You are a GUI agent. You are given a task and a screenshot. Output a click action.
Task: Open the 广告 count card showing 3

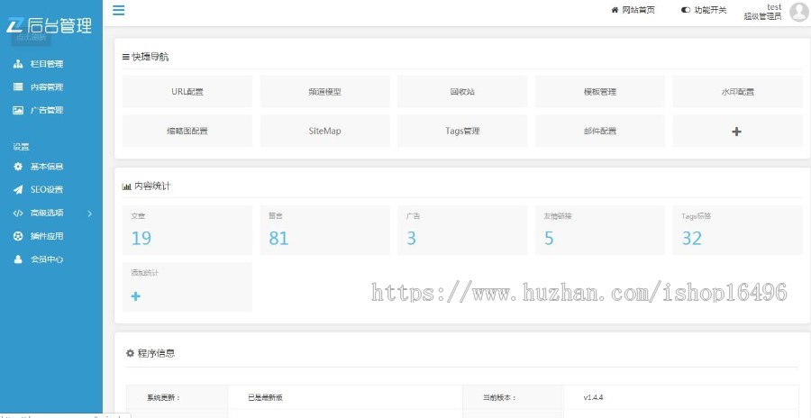(462, 231)
